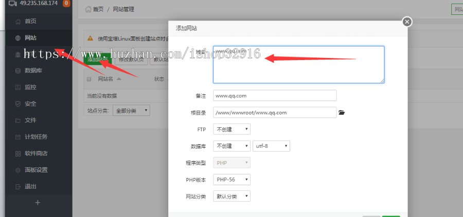463x217 pixels.
Task: Click the 添加网站 dialog title
Action: [x=186, y=29]
